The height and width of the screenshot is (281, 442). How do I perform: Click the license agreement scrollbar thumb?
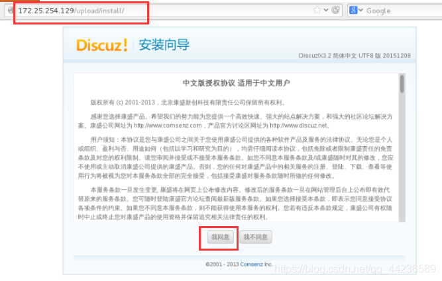[x=402, y=83]
